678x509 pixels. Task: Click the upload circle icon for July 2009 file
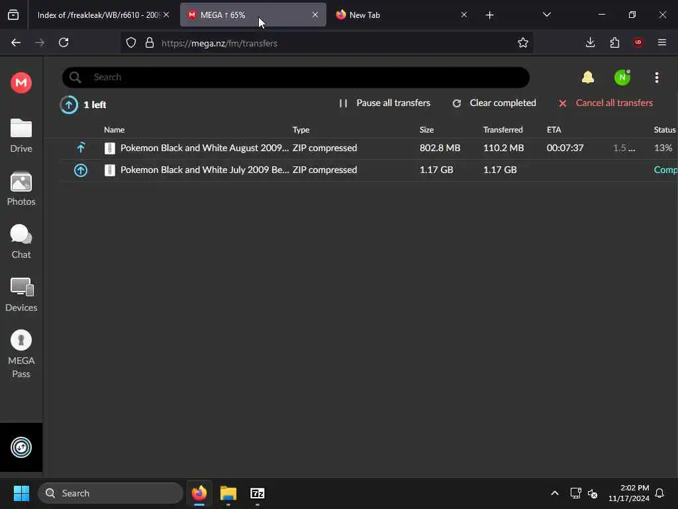80,170
